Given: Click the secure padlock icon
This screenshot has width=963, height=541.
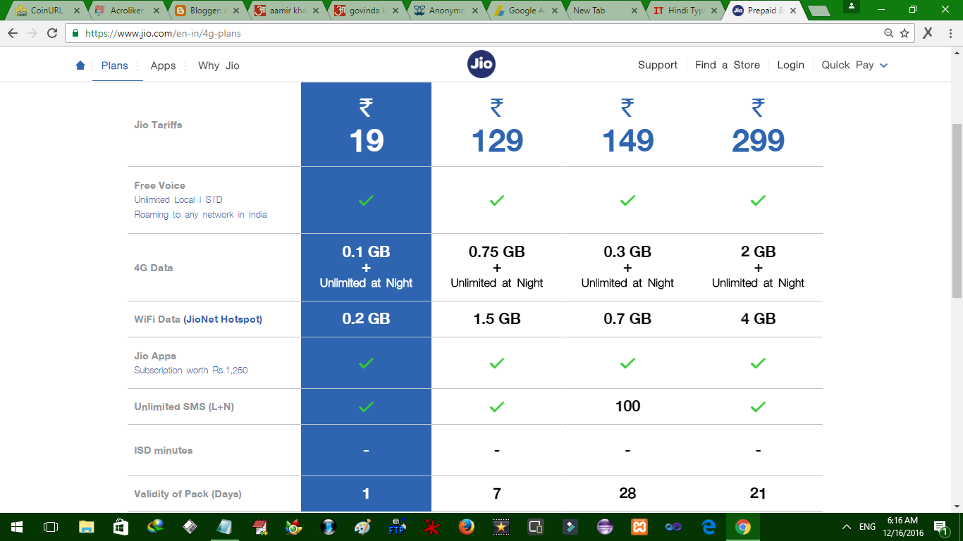Looking at the screenshot, I should pos(75,33).
